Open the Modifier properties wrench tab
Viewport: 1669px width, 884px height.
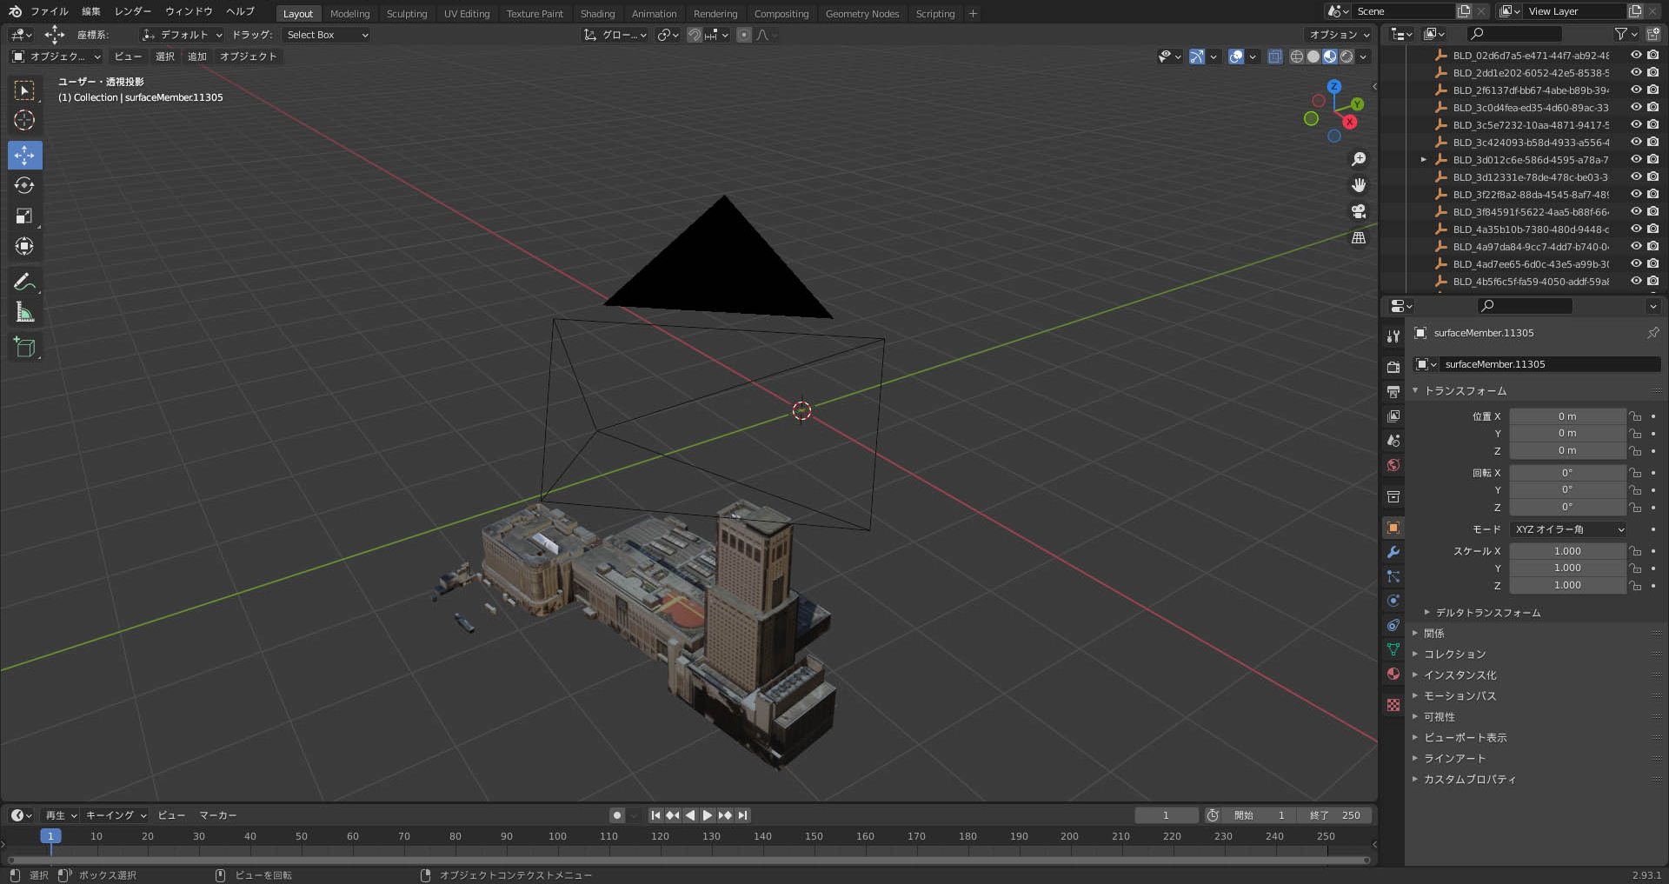(x=1393, y=552)
